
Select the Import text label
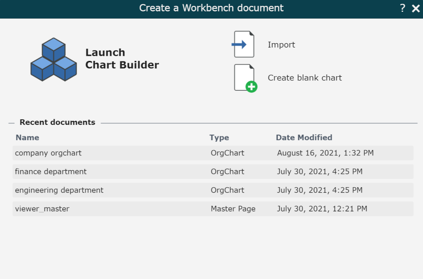[x=281, y=45]
